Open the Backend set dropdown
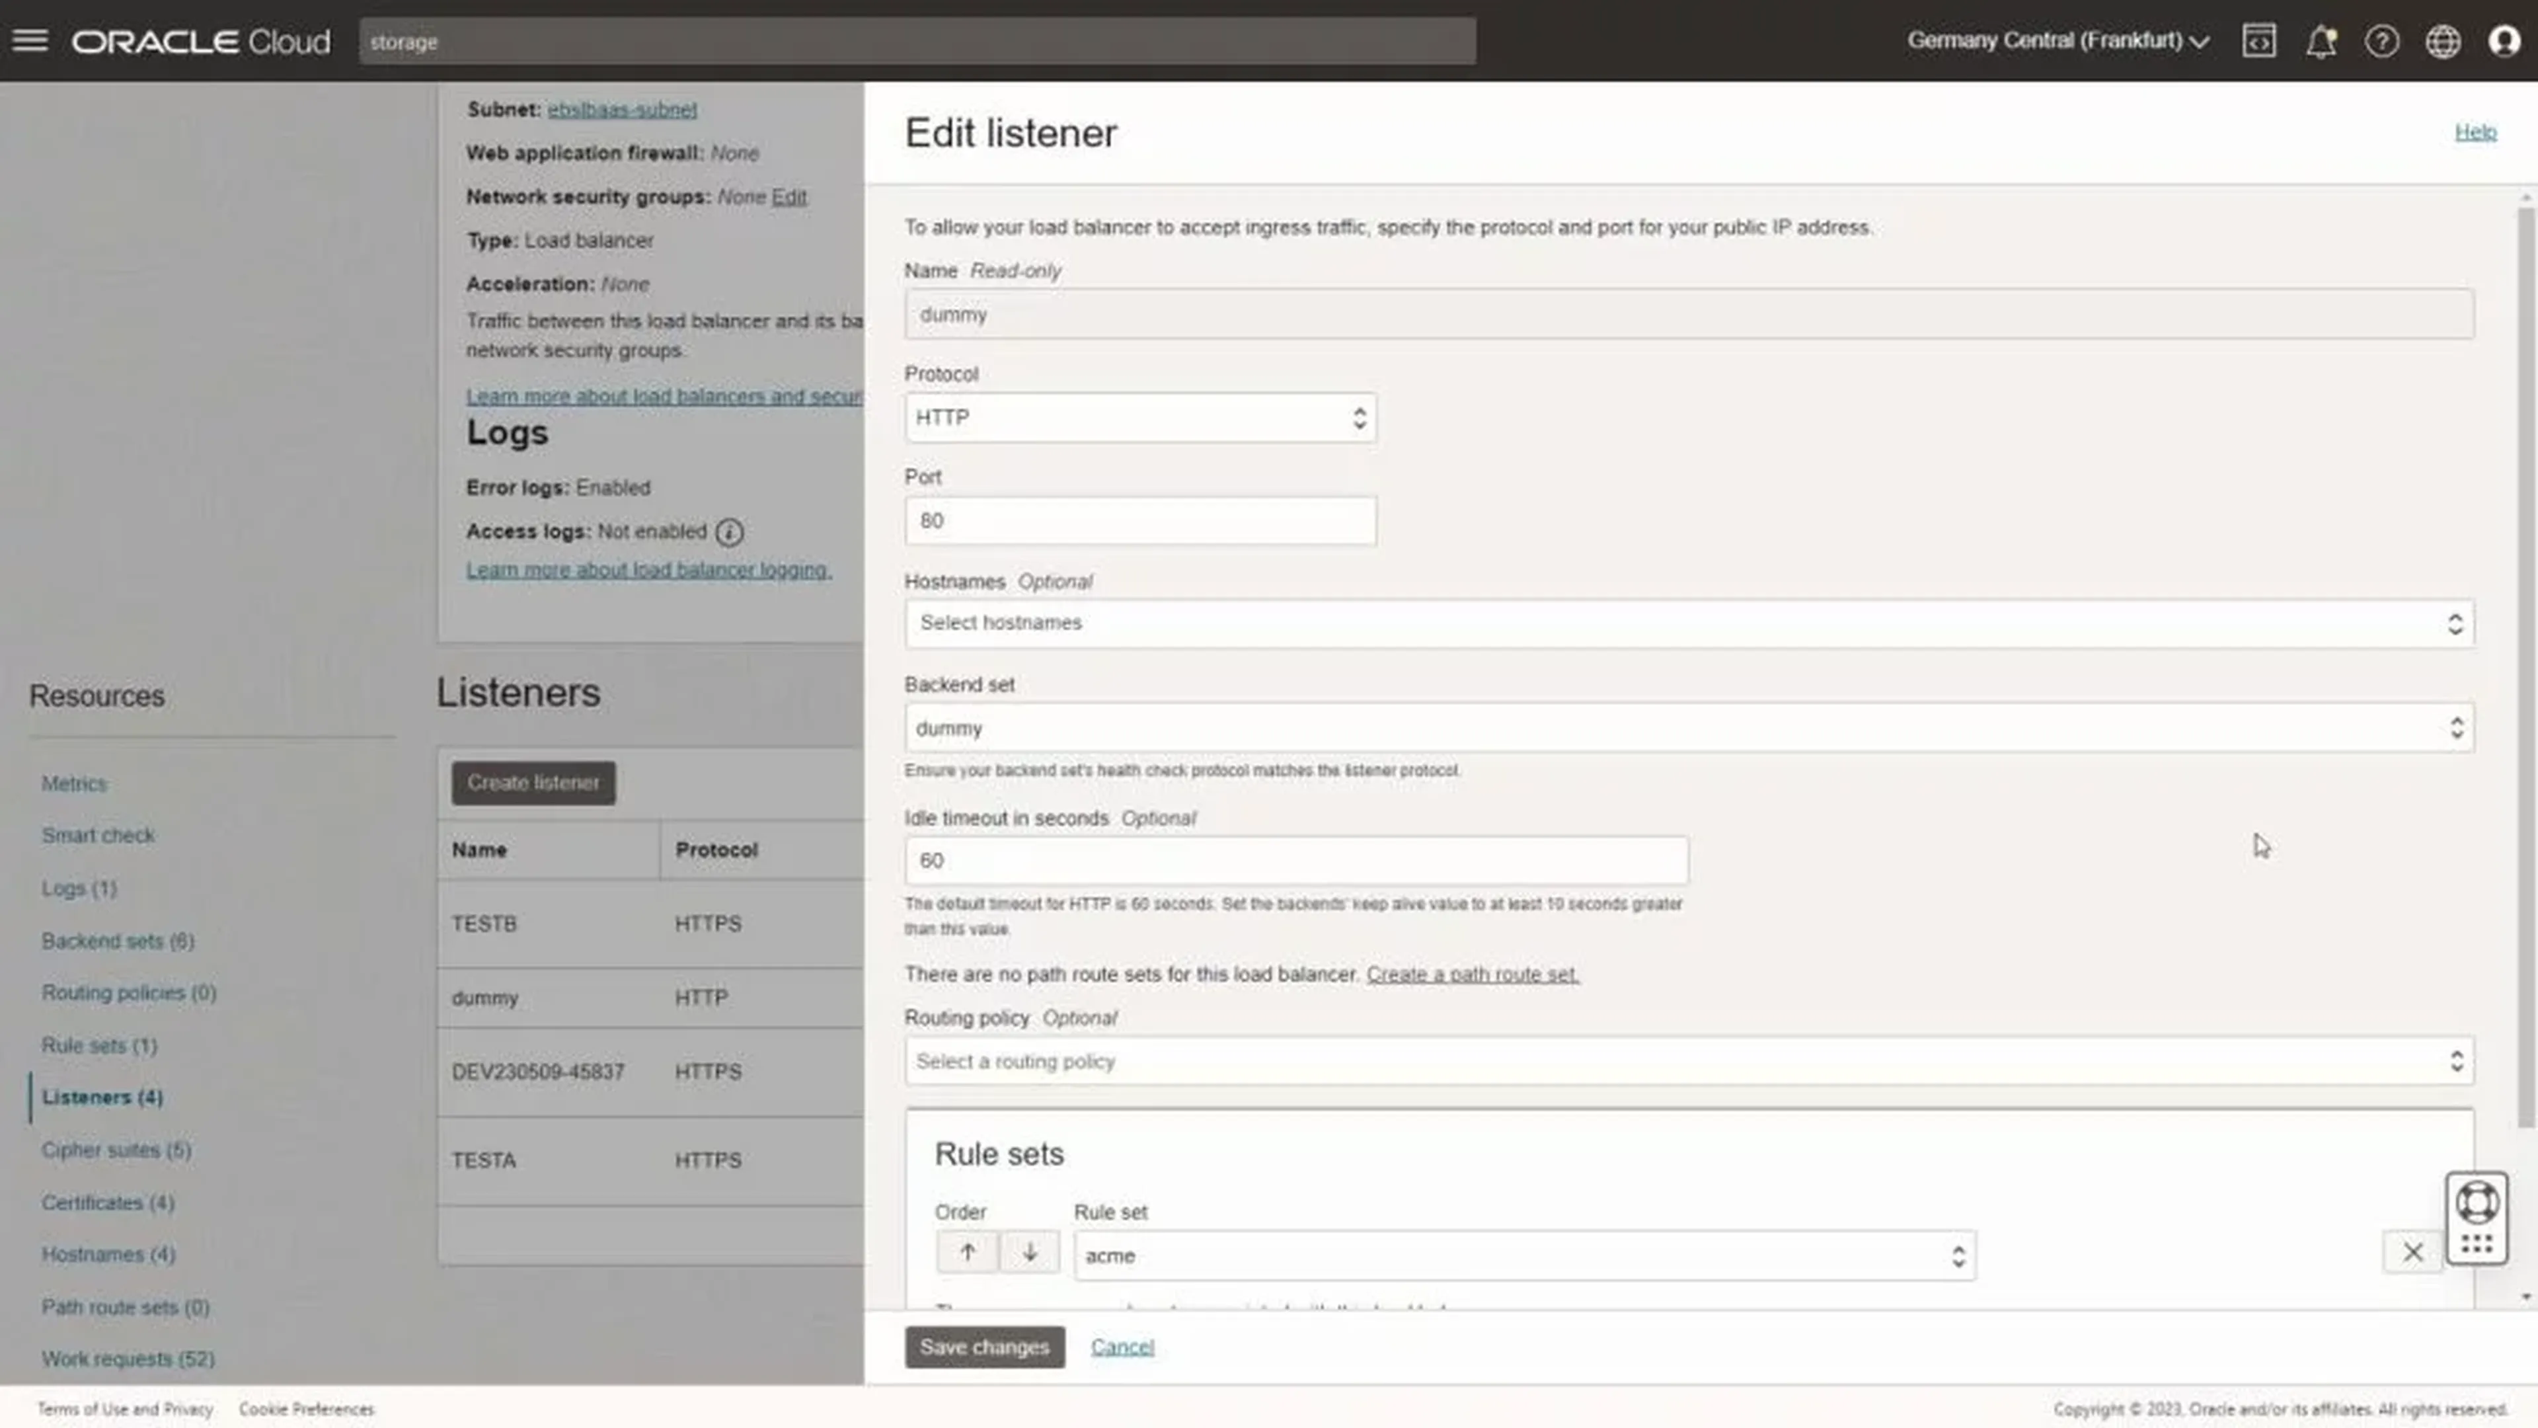 point(1689,729)
